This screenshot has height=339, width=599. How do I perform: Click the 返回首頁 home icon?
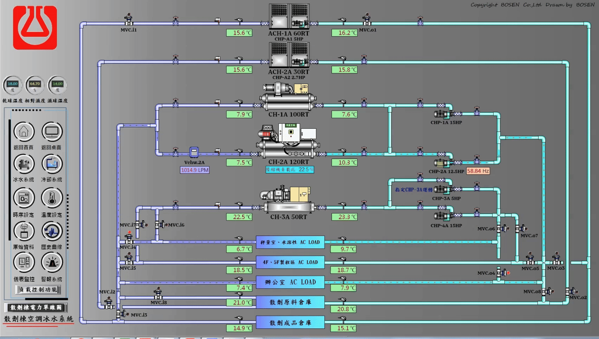click(x=24, y=132)
